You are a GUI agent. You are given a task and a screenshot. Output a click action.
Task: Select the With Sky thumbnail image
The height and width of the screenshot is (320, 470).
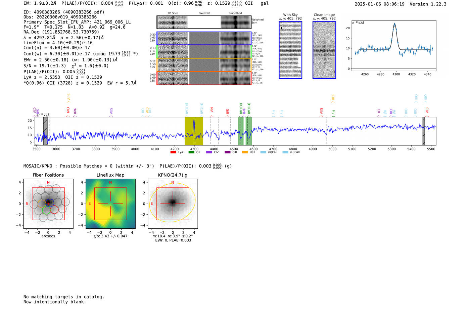[290, 50]
